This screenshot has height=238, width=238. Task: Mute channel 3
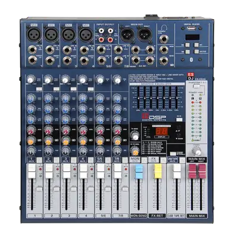(x=74, y=160)
